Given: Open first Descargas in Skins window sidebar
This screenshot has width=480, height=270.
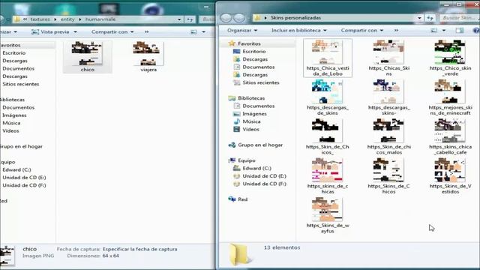Looking at the screenshot, I should pos(255,59).
